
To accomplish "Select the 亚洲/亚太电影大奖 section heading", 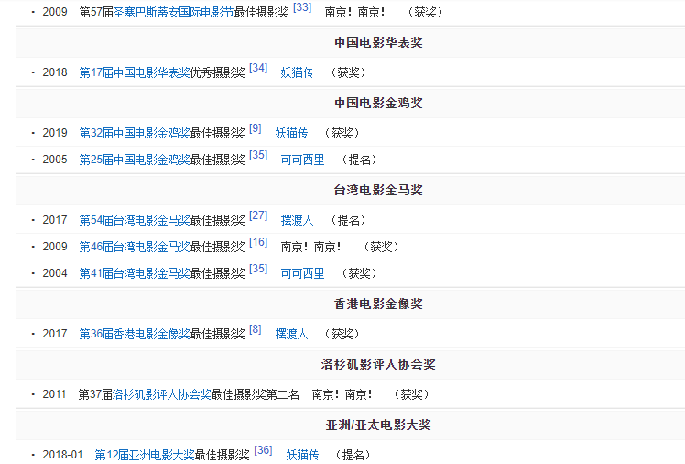I will click(x=378, y=425).
